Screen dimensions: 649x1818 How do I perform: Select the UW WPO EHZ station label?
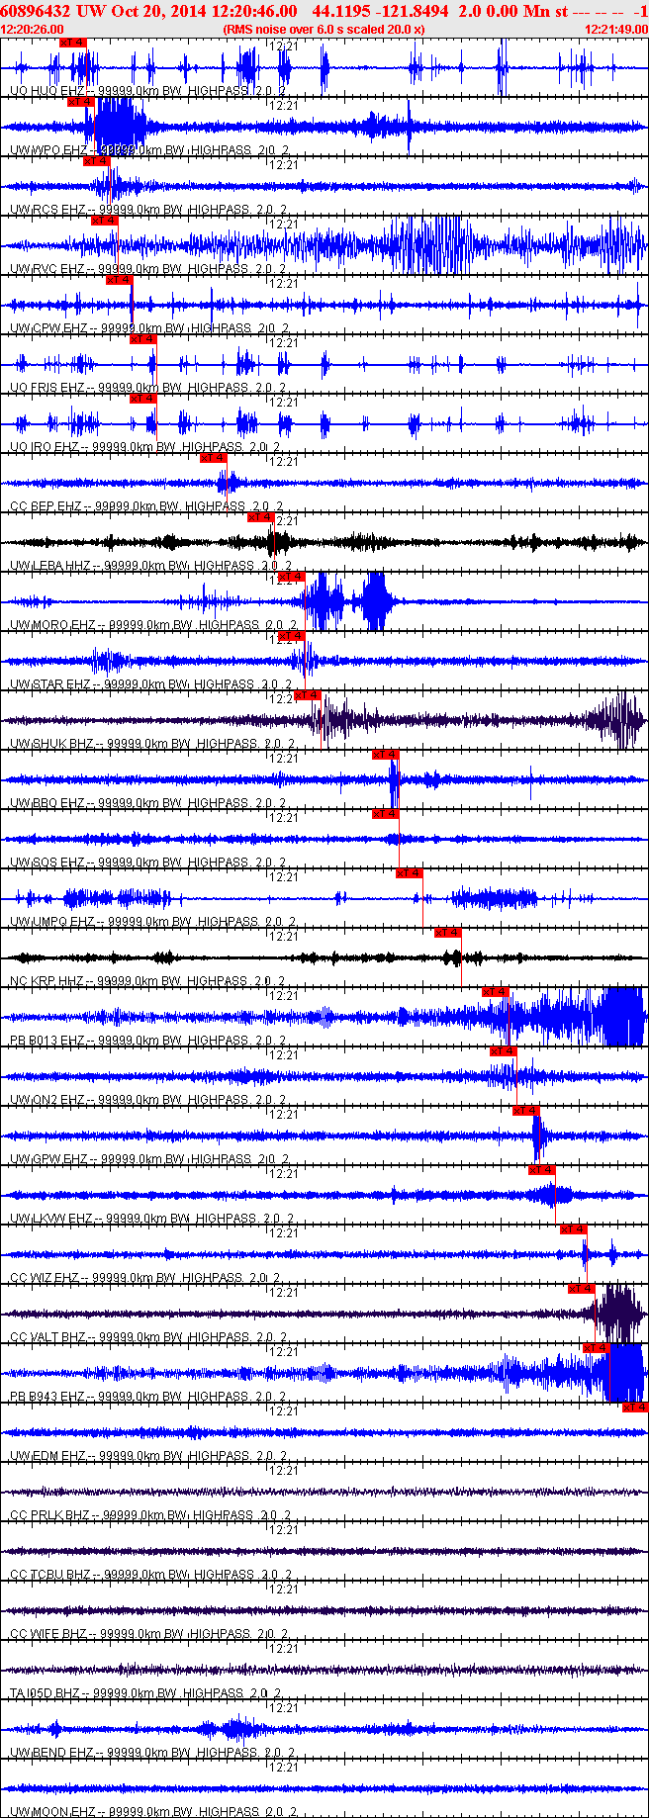point(48,150)
